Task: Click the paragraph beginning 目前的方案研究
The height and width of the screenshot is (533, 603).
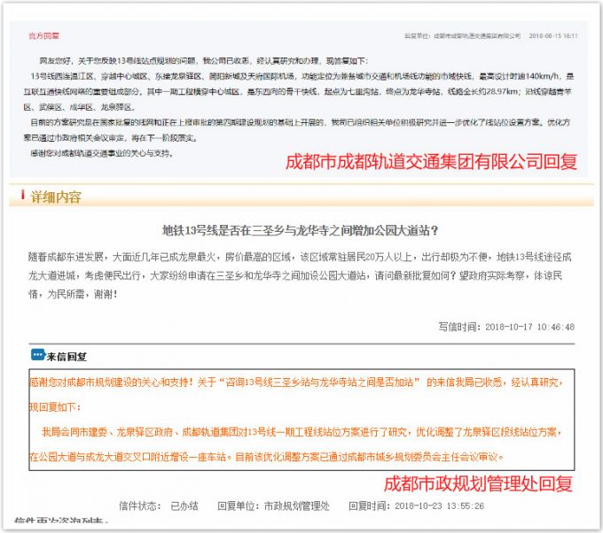Action: (297, 130)
